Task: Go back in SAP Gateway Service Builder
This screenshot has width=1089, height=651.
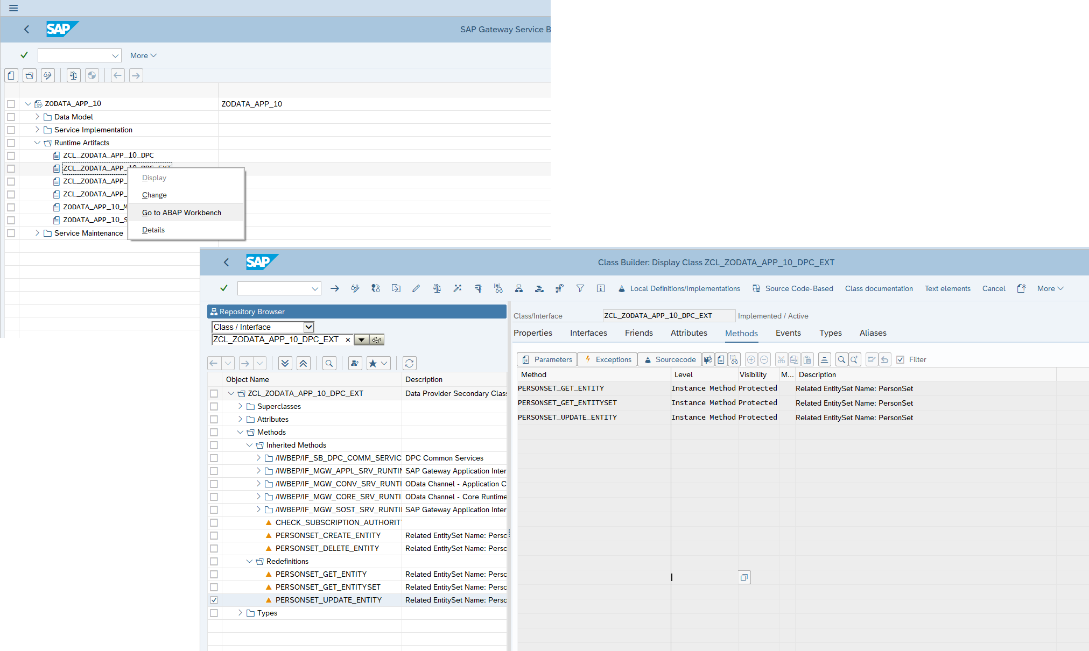Action: point(26,29)
